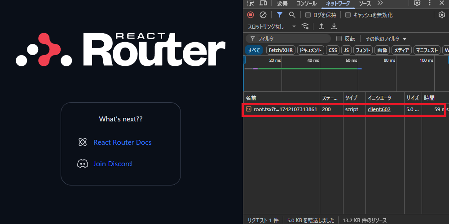Open DevTools three-dot customize menu
This screenshot has height=224, width=449.
point(430,3)
